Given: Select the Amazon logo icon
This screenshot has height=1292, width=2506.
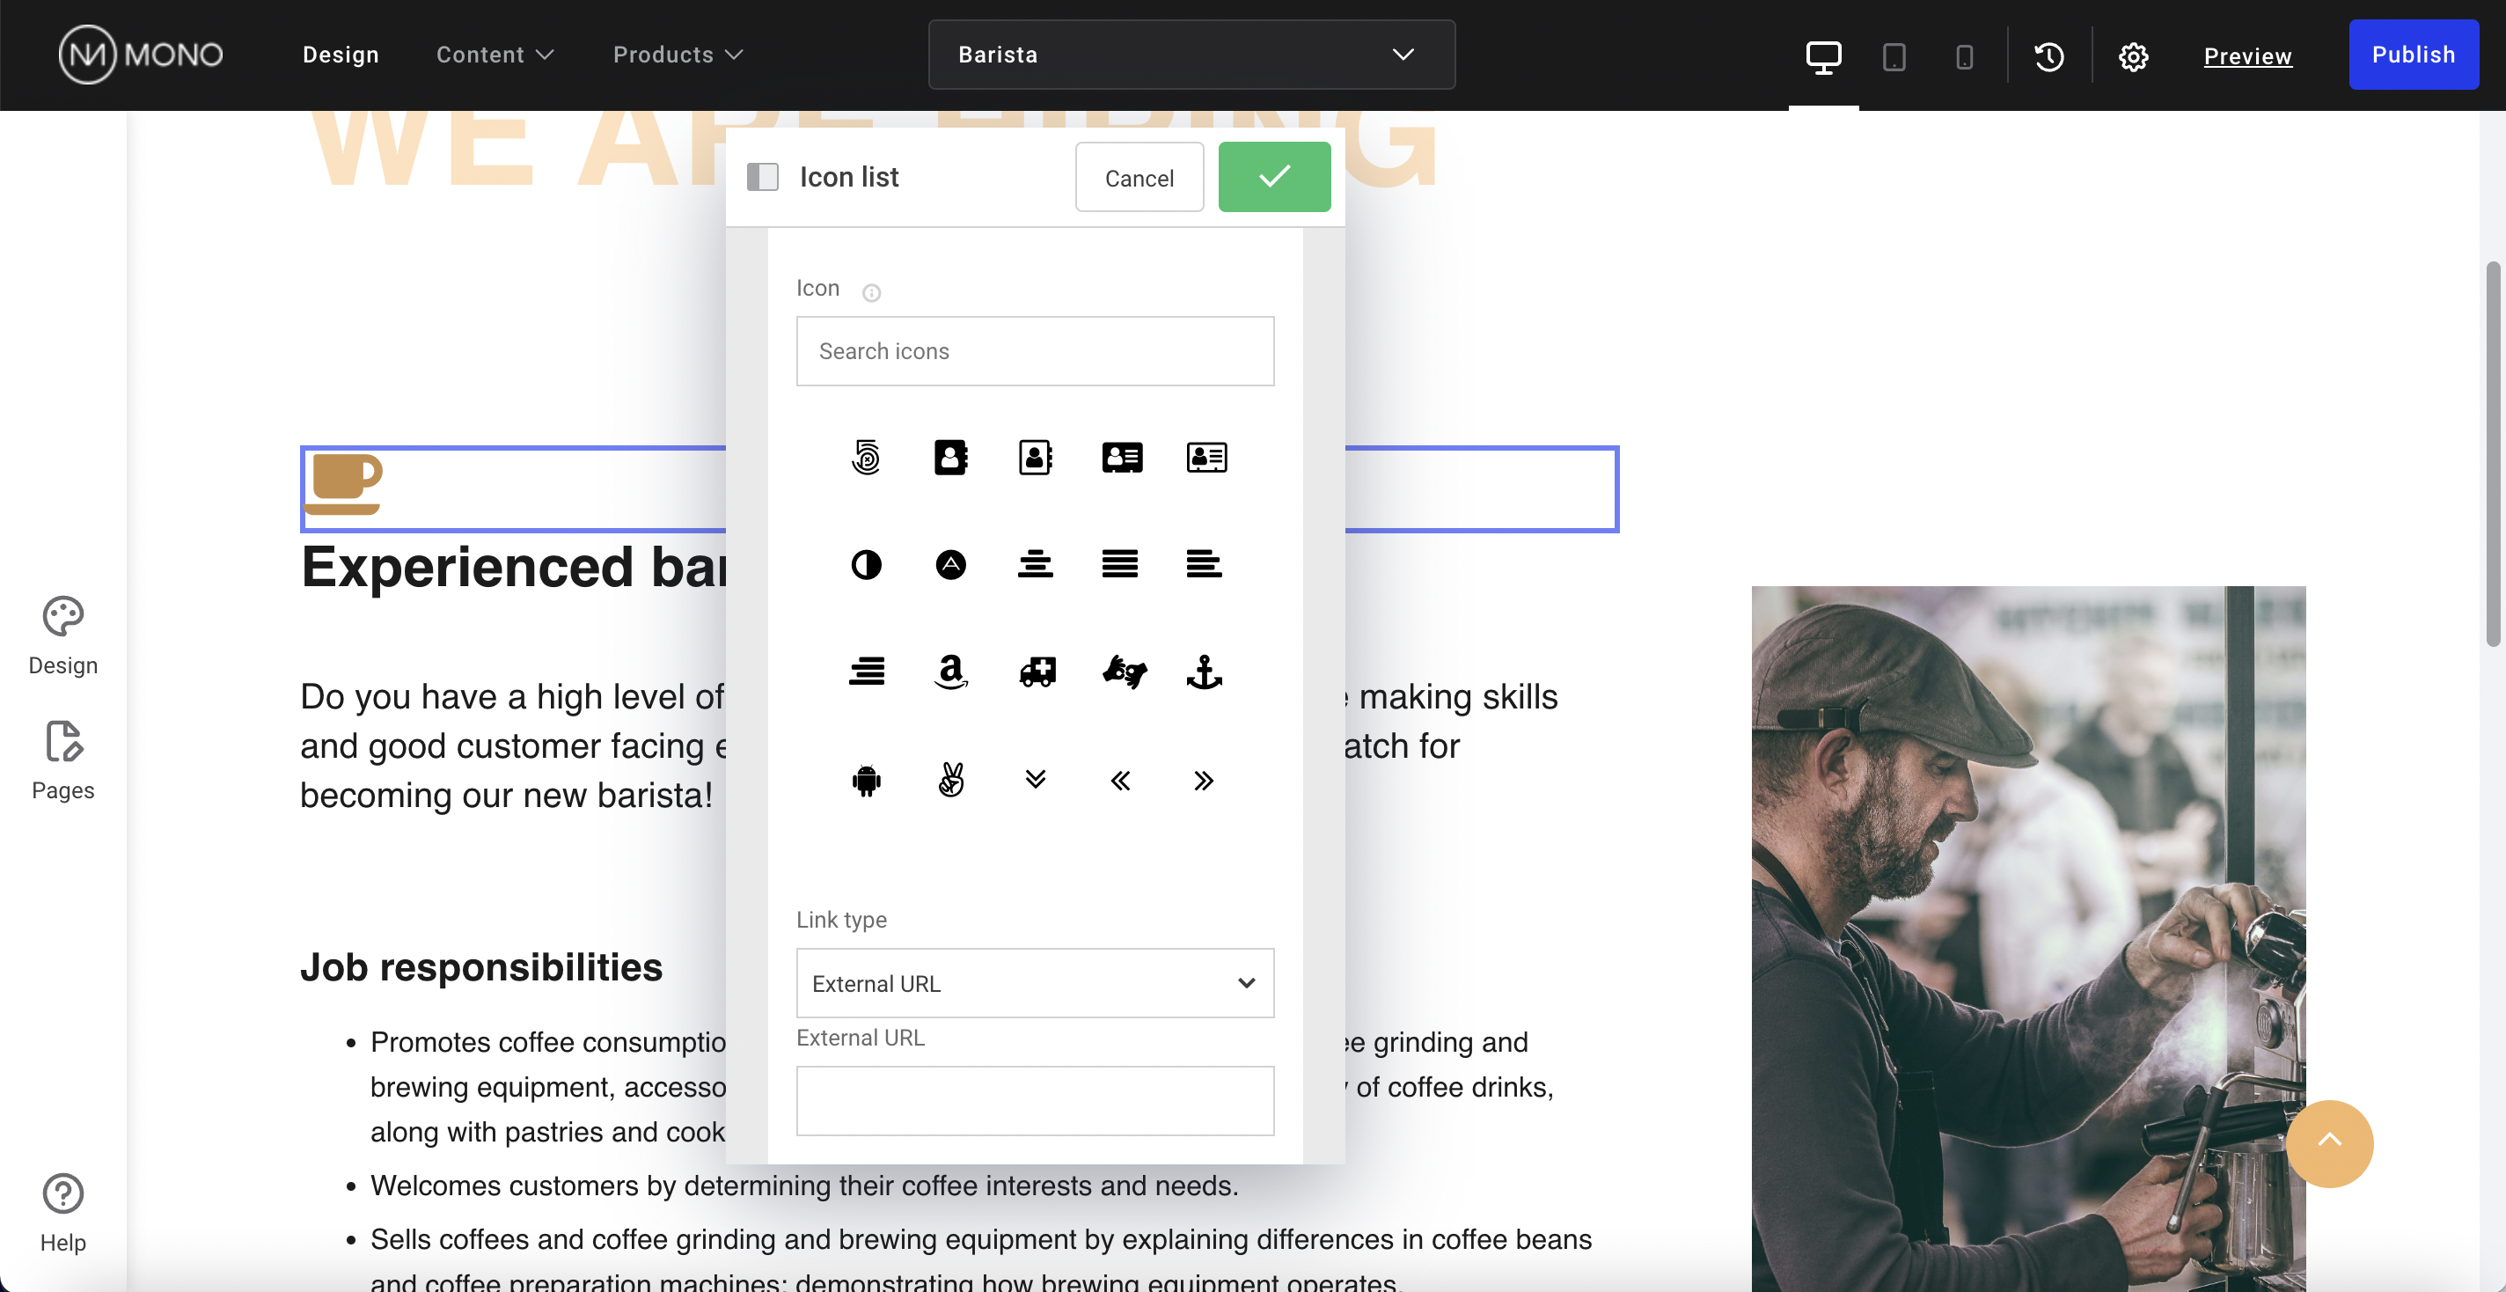Looking at the screenshot, I should [x=950, y=672].
